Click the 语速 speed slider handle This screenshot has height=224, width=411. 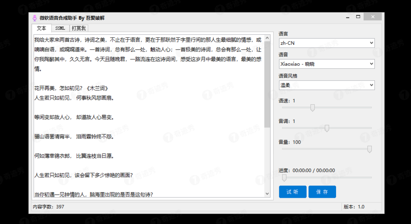[312, 108]
